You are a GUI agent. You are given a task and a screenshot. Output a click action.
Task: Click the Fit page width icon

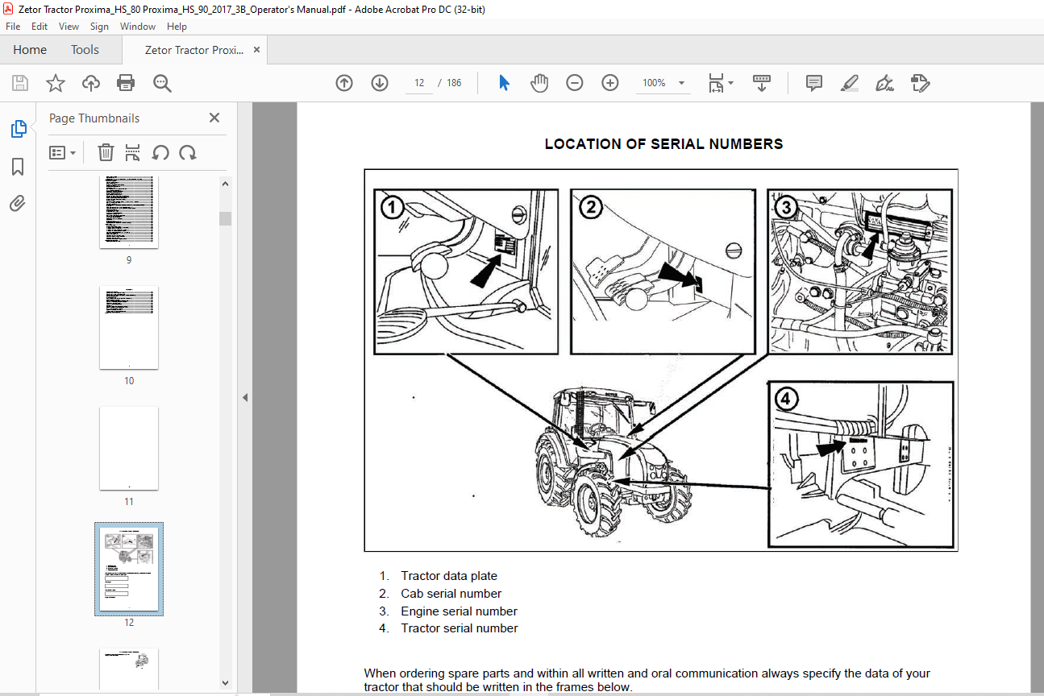716,83
